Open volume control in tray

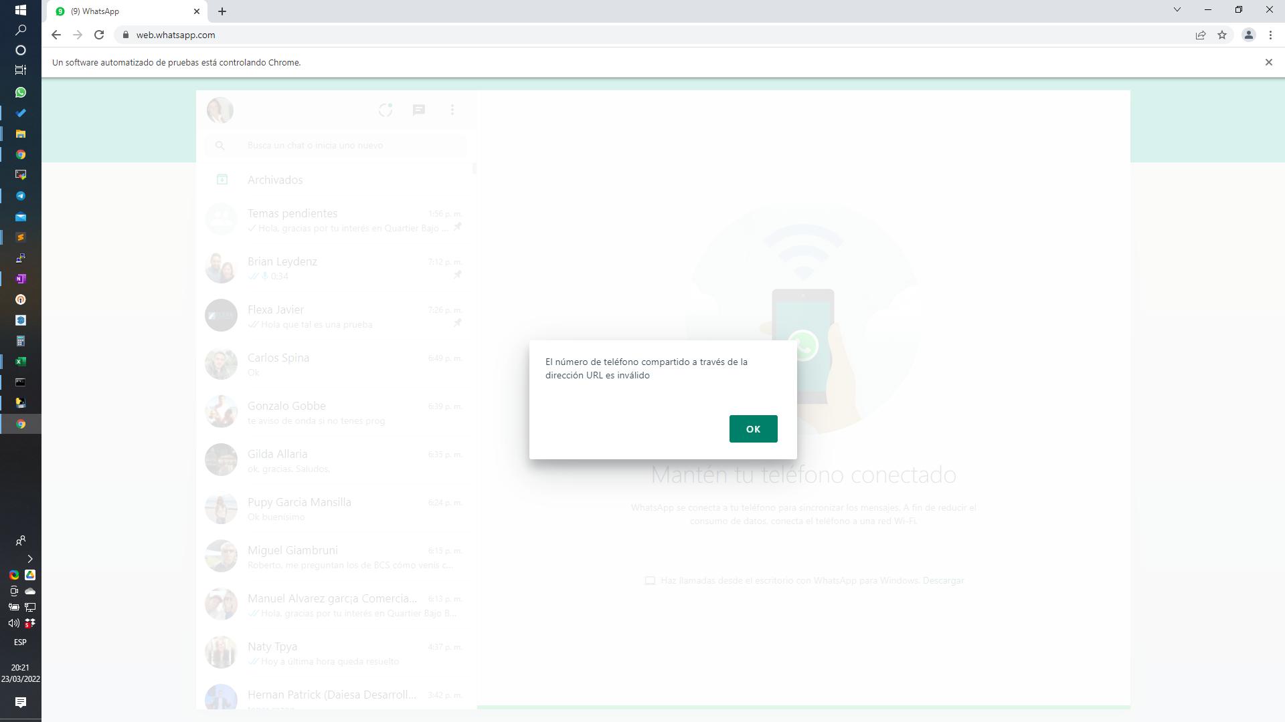13,623
